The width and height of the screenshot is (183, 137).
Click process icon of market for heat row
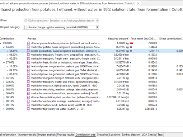pos(28,62)
